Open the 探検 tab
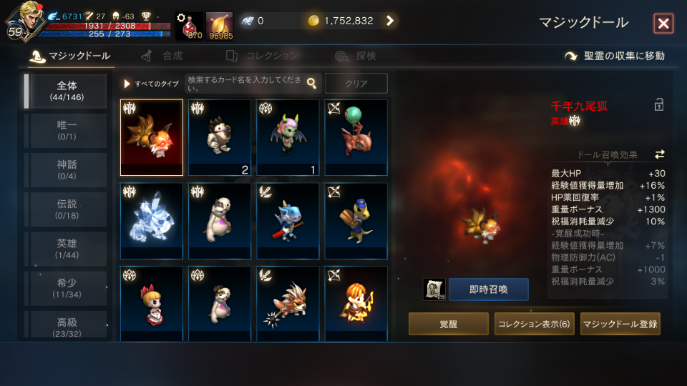Image resolution: width=687 pixels, height=386 pixels. [356, 56]
